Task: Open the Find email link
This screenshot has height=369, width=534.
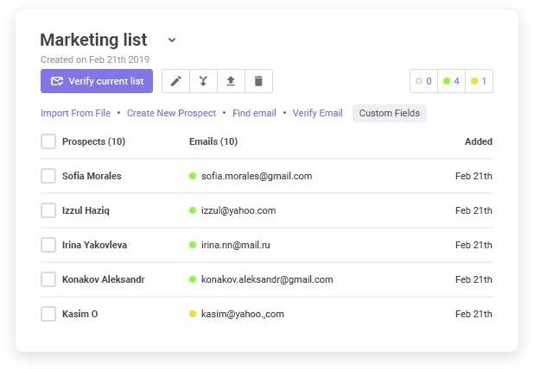Action: pyautogui.click(x=254, y=113)
